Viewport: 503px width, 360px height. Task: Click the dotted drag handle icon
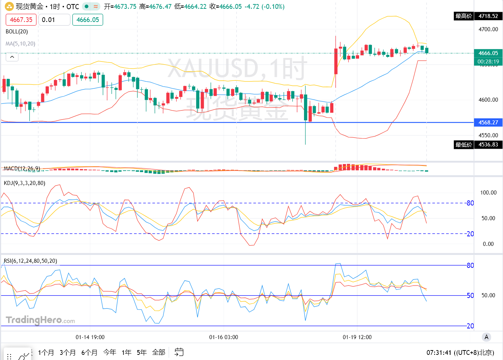tap(9, 356)
